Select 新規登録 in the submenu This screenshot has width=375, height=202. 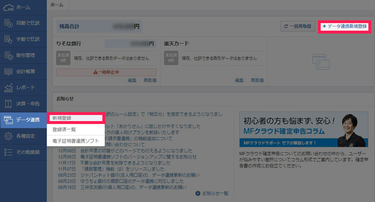76,118
